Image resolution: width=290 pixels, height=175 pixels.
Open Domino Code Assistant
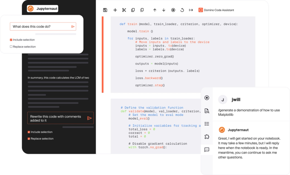(216, 10)
